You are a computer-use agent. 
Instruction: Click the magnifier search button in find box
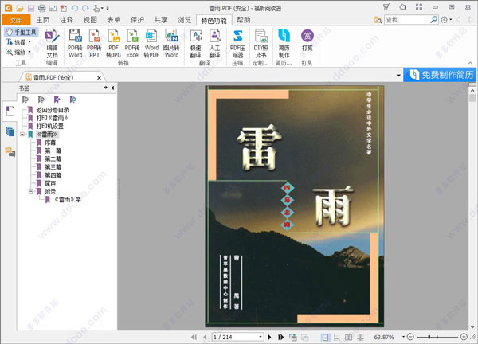(x=434, y=20)
